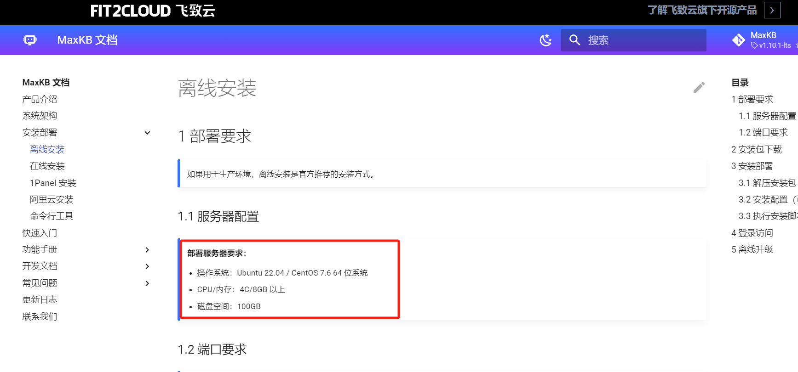The image size is (798, 372).
Task: Select 1Panel 安装 sidebar item
Action: tap(53, 183)
